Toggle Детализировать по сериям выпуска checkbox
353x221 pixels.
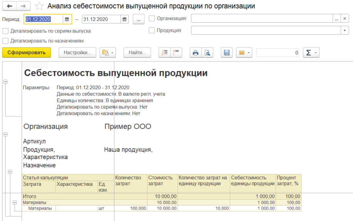pyautogui.click(x=5, y=31)
